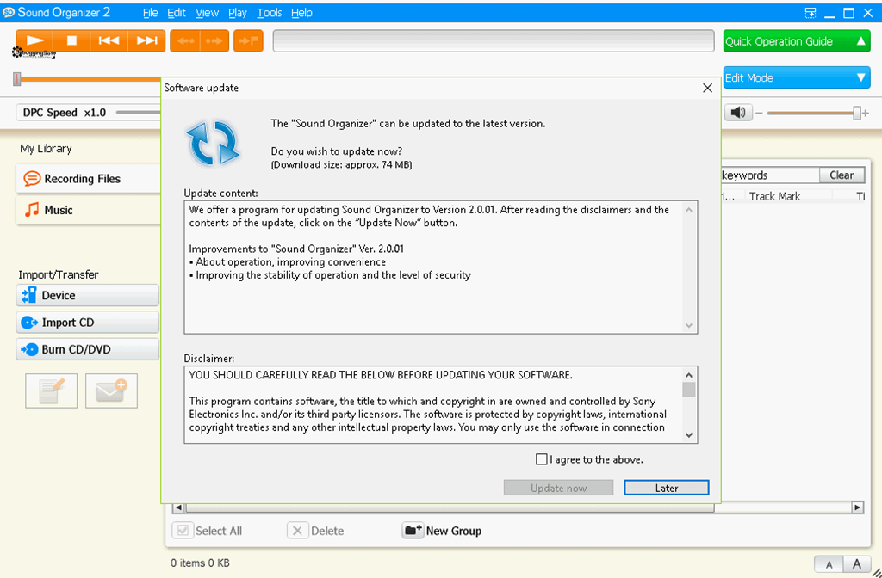
Task: Click the Update content scroll down arrow
Action: pos(689,325)
